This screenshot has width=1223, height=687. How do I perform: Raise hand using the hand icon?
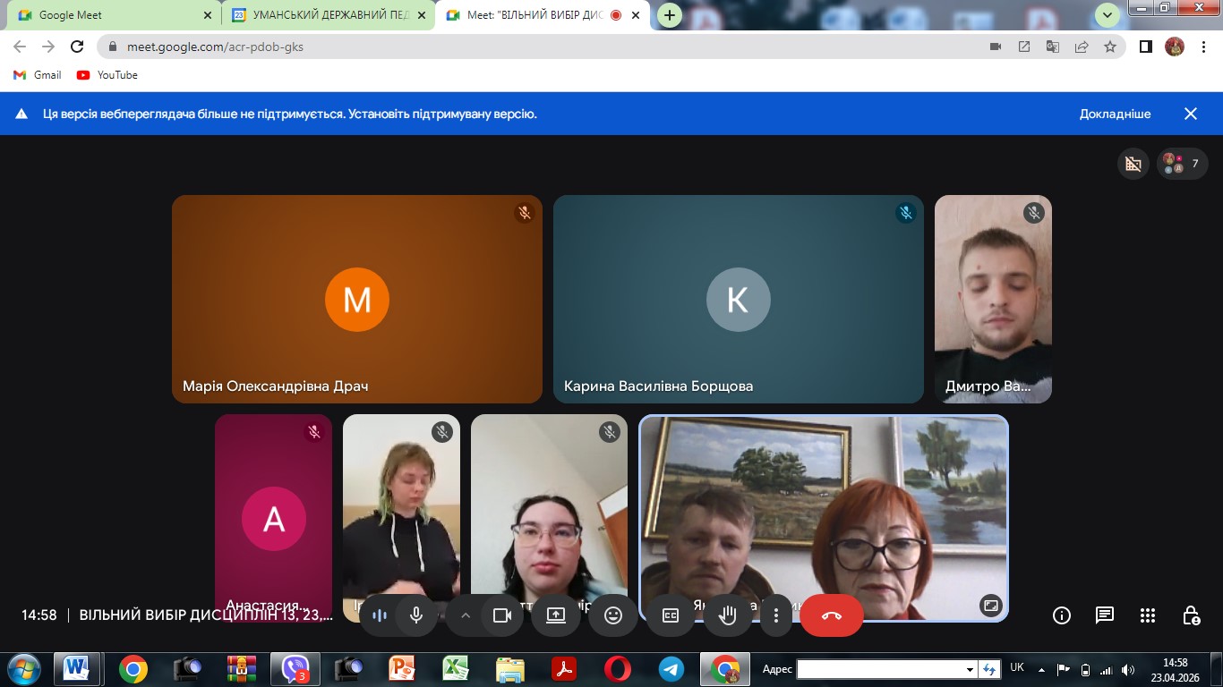point(727,615)
